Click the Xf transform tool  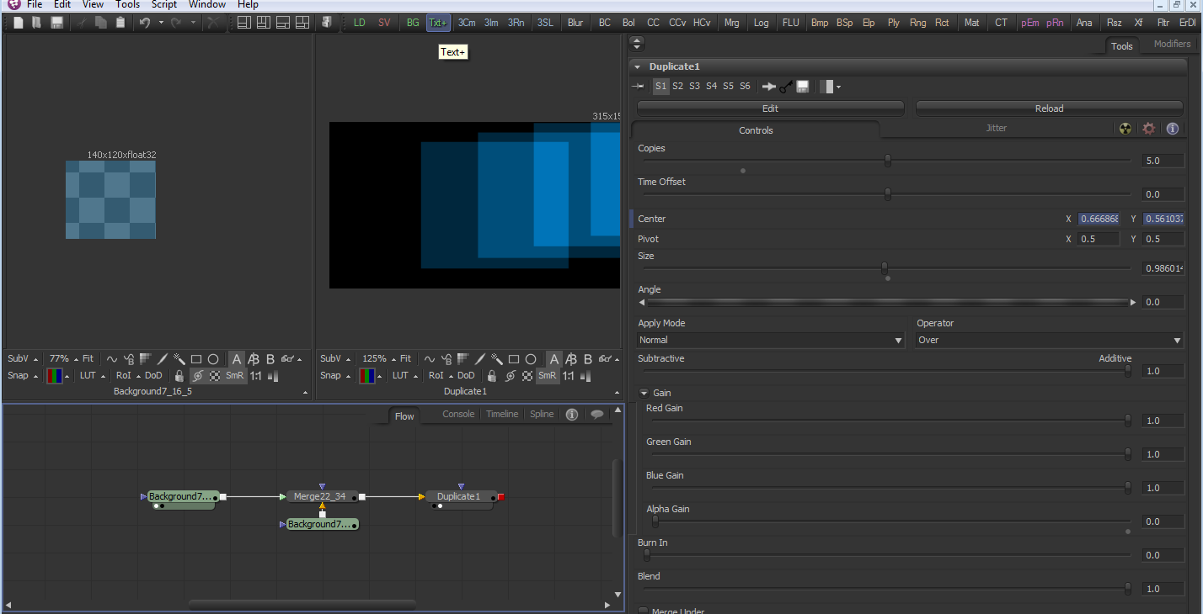pyautogui.click(x=1139, y=23)
